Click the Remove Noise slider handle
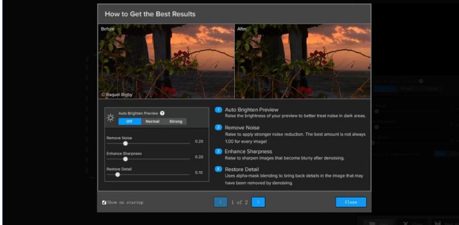 point(126,144)
